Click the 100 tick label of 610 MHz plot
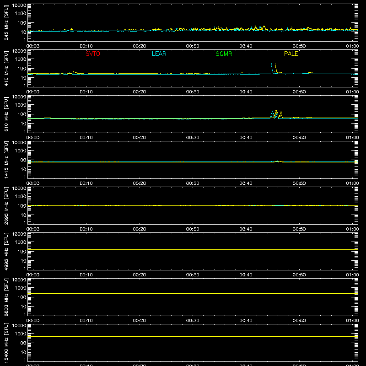 [x=22, y=114]
